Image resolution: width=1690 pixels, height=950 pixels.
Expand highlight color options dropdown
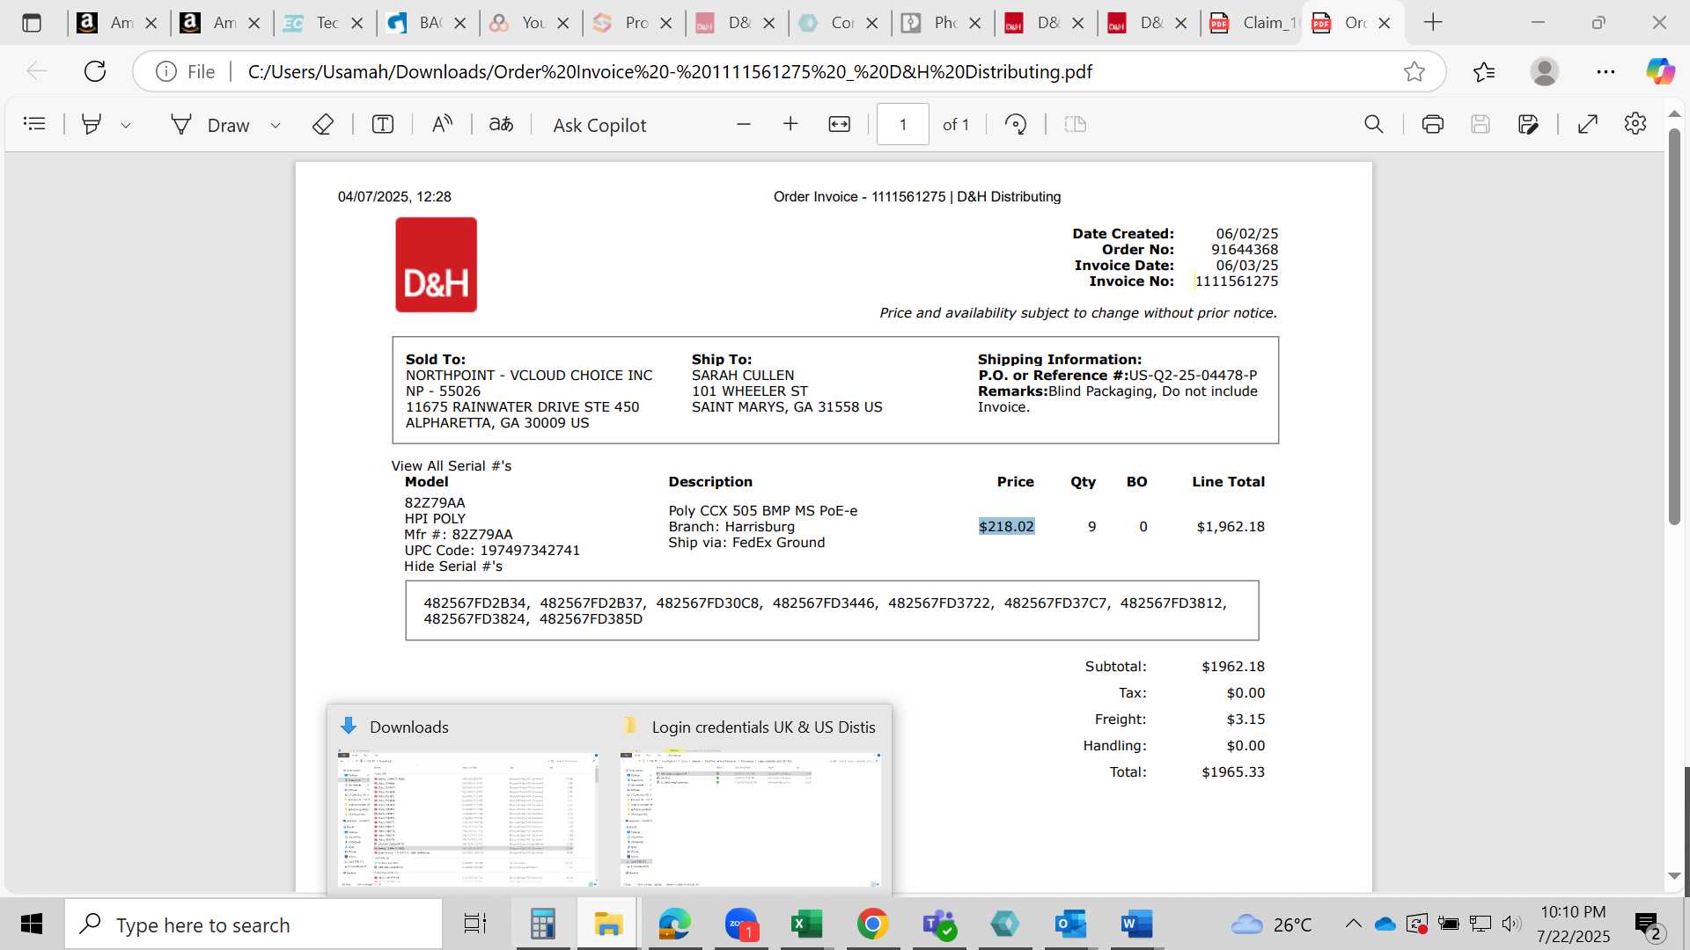click(x=126, y=125)
